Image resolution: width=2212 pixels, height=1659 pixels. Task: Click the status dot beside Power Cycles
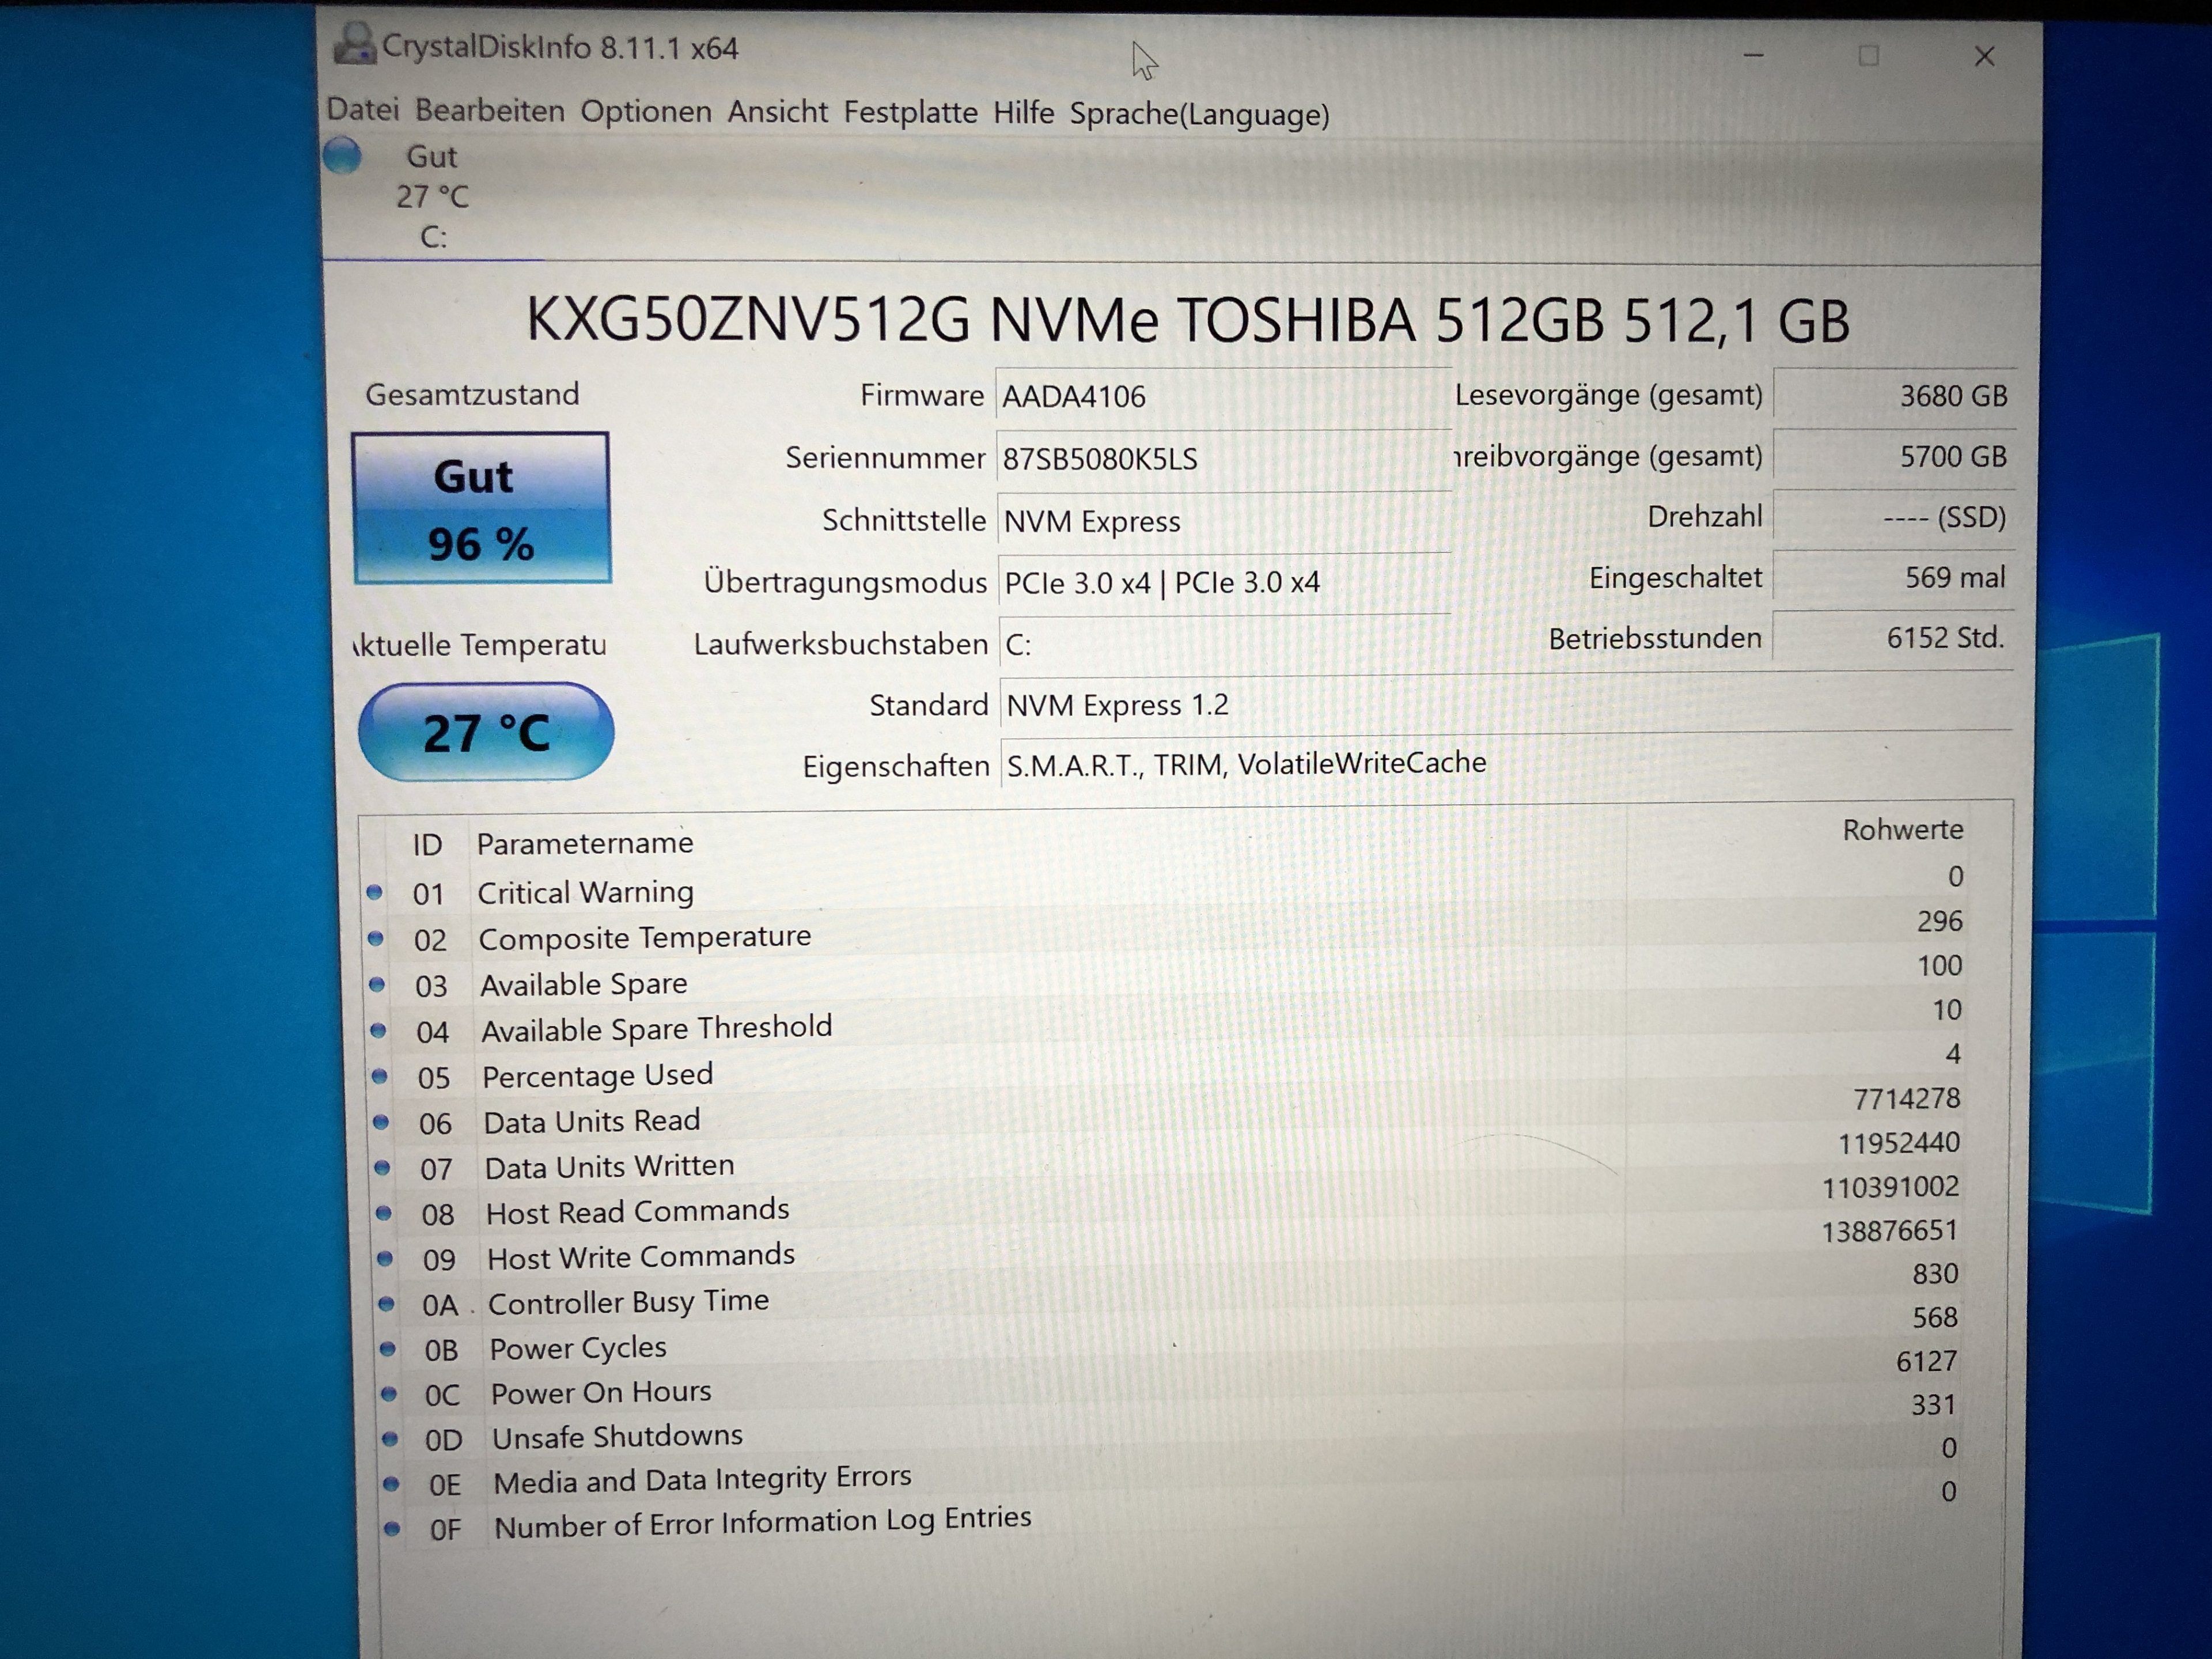coord(388,1349)
